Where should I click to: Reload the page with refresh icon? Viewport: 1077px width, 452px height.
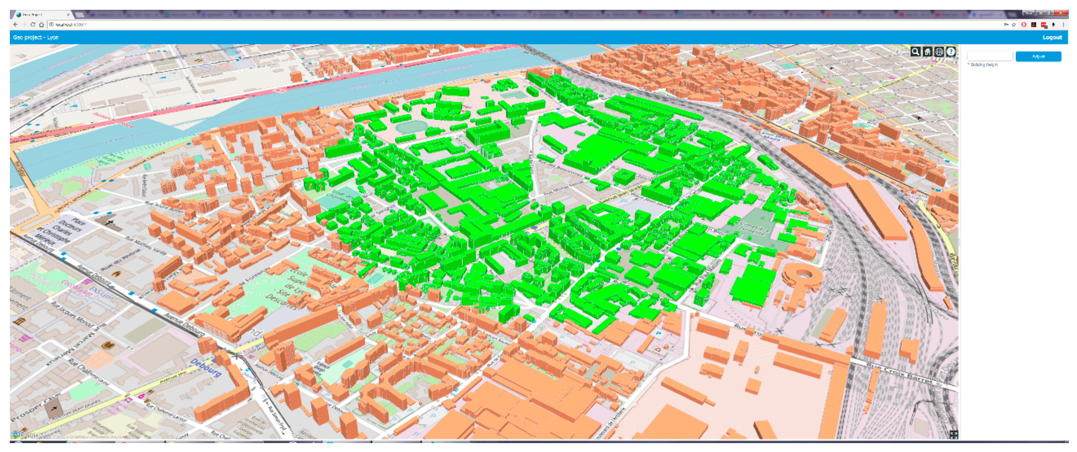[x=33, y=25]
